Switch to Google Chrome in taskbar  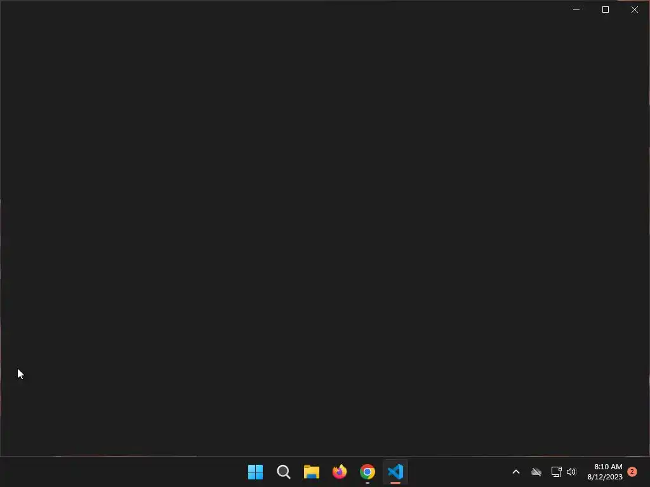[368, 472]
